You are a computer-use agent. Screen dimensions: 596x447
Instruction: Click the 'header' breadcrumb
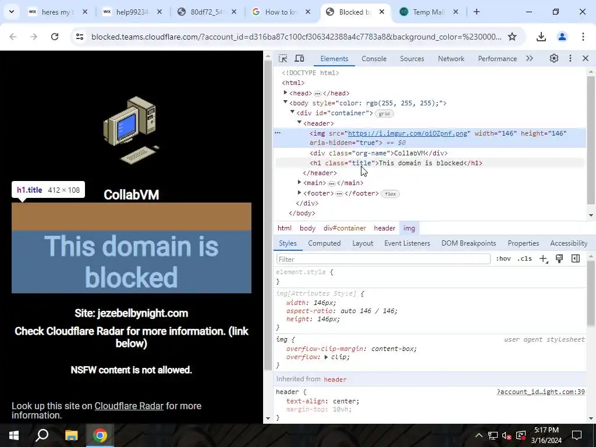coord(385,228)
